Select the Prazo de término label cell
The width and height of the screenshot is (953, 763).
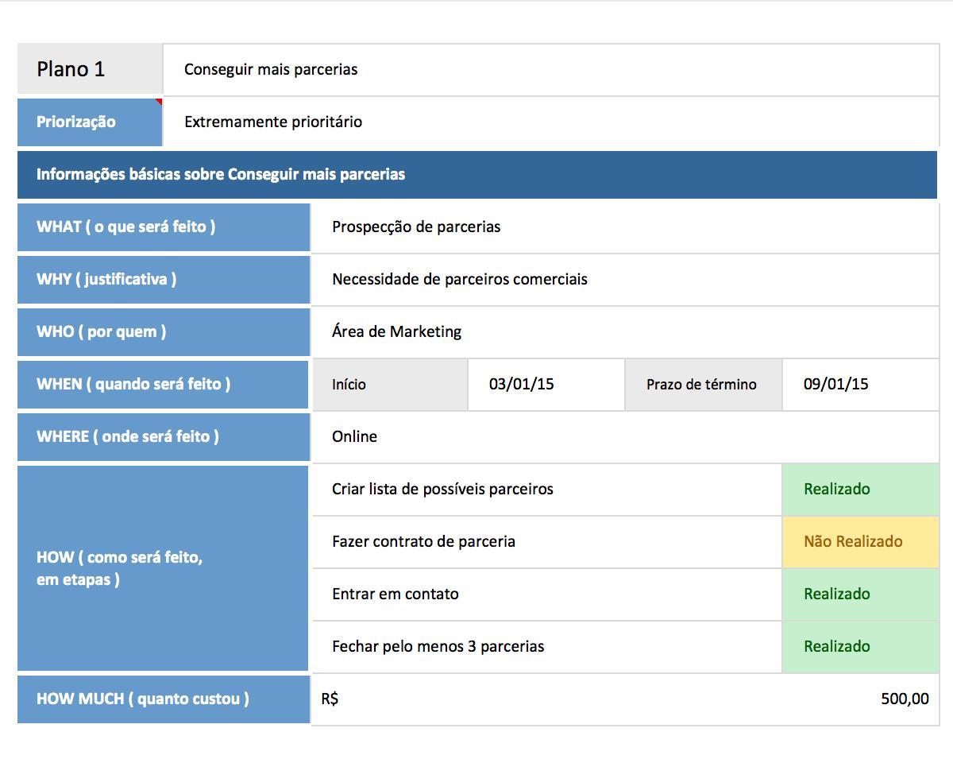coord(703,384)
